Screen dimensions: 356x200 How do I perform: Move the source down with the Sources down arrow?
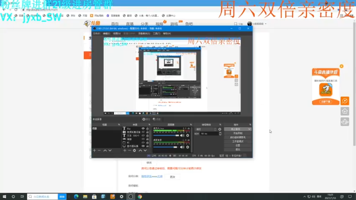(x=145, y=151)
